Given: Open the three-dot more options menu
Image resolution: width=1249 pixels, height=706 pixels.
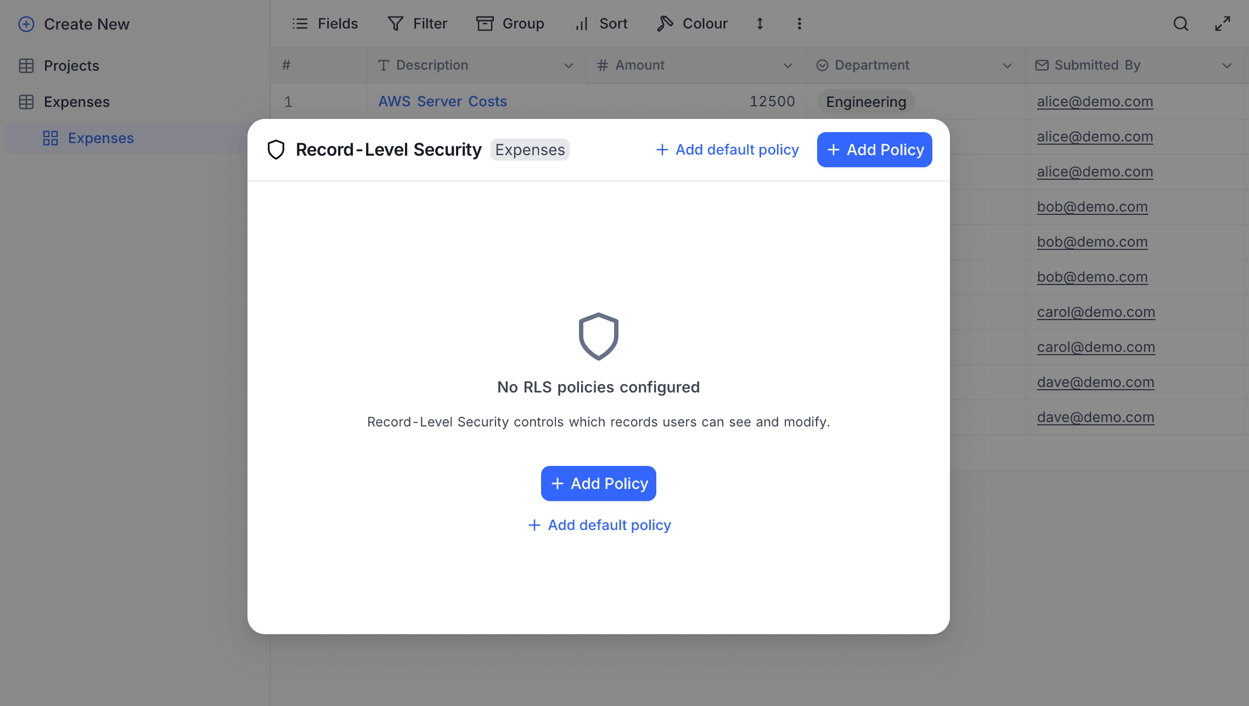Looking at the screenshot, I should coord(799,24).
